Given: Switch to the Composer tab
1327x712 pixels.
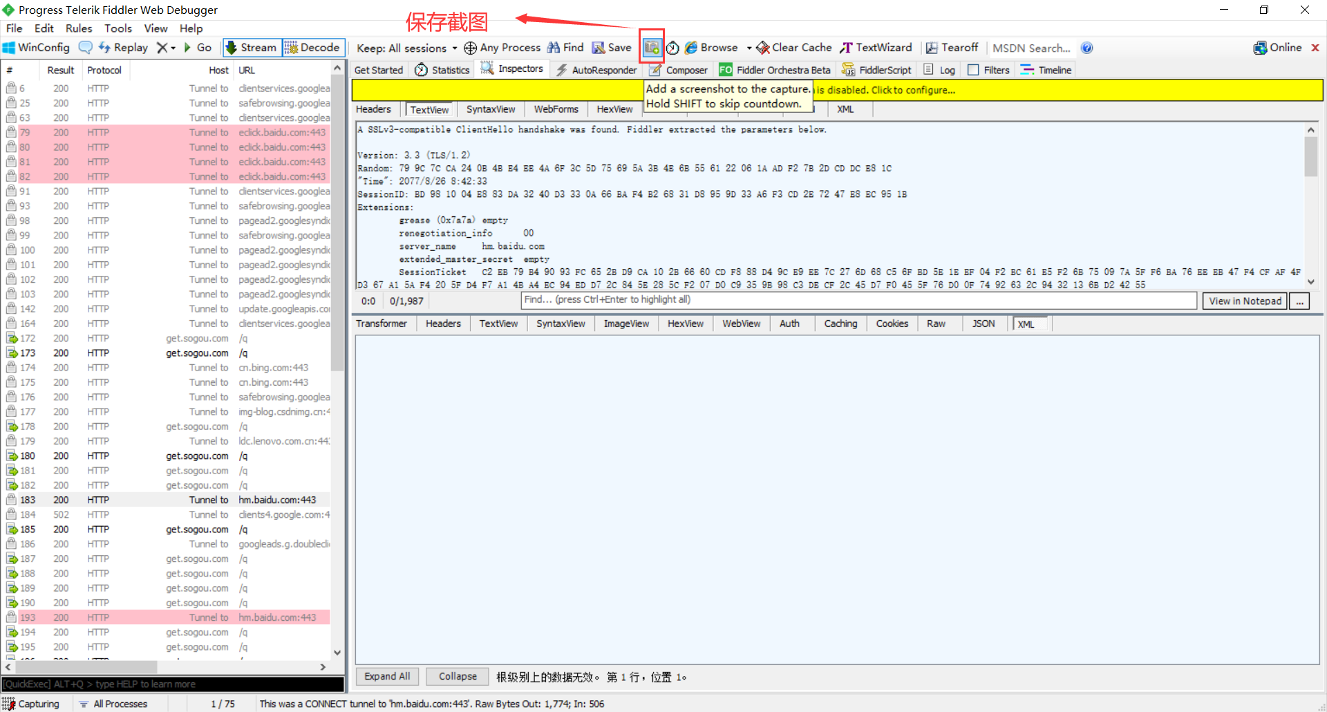Looking at the screenshot, I should (679, 70).
